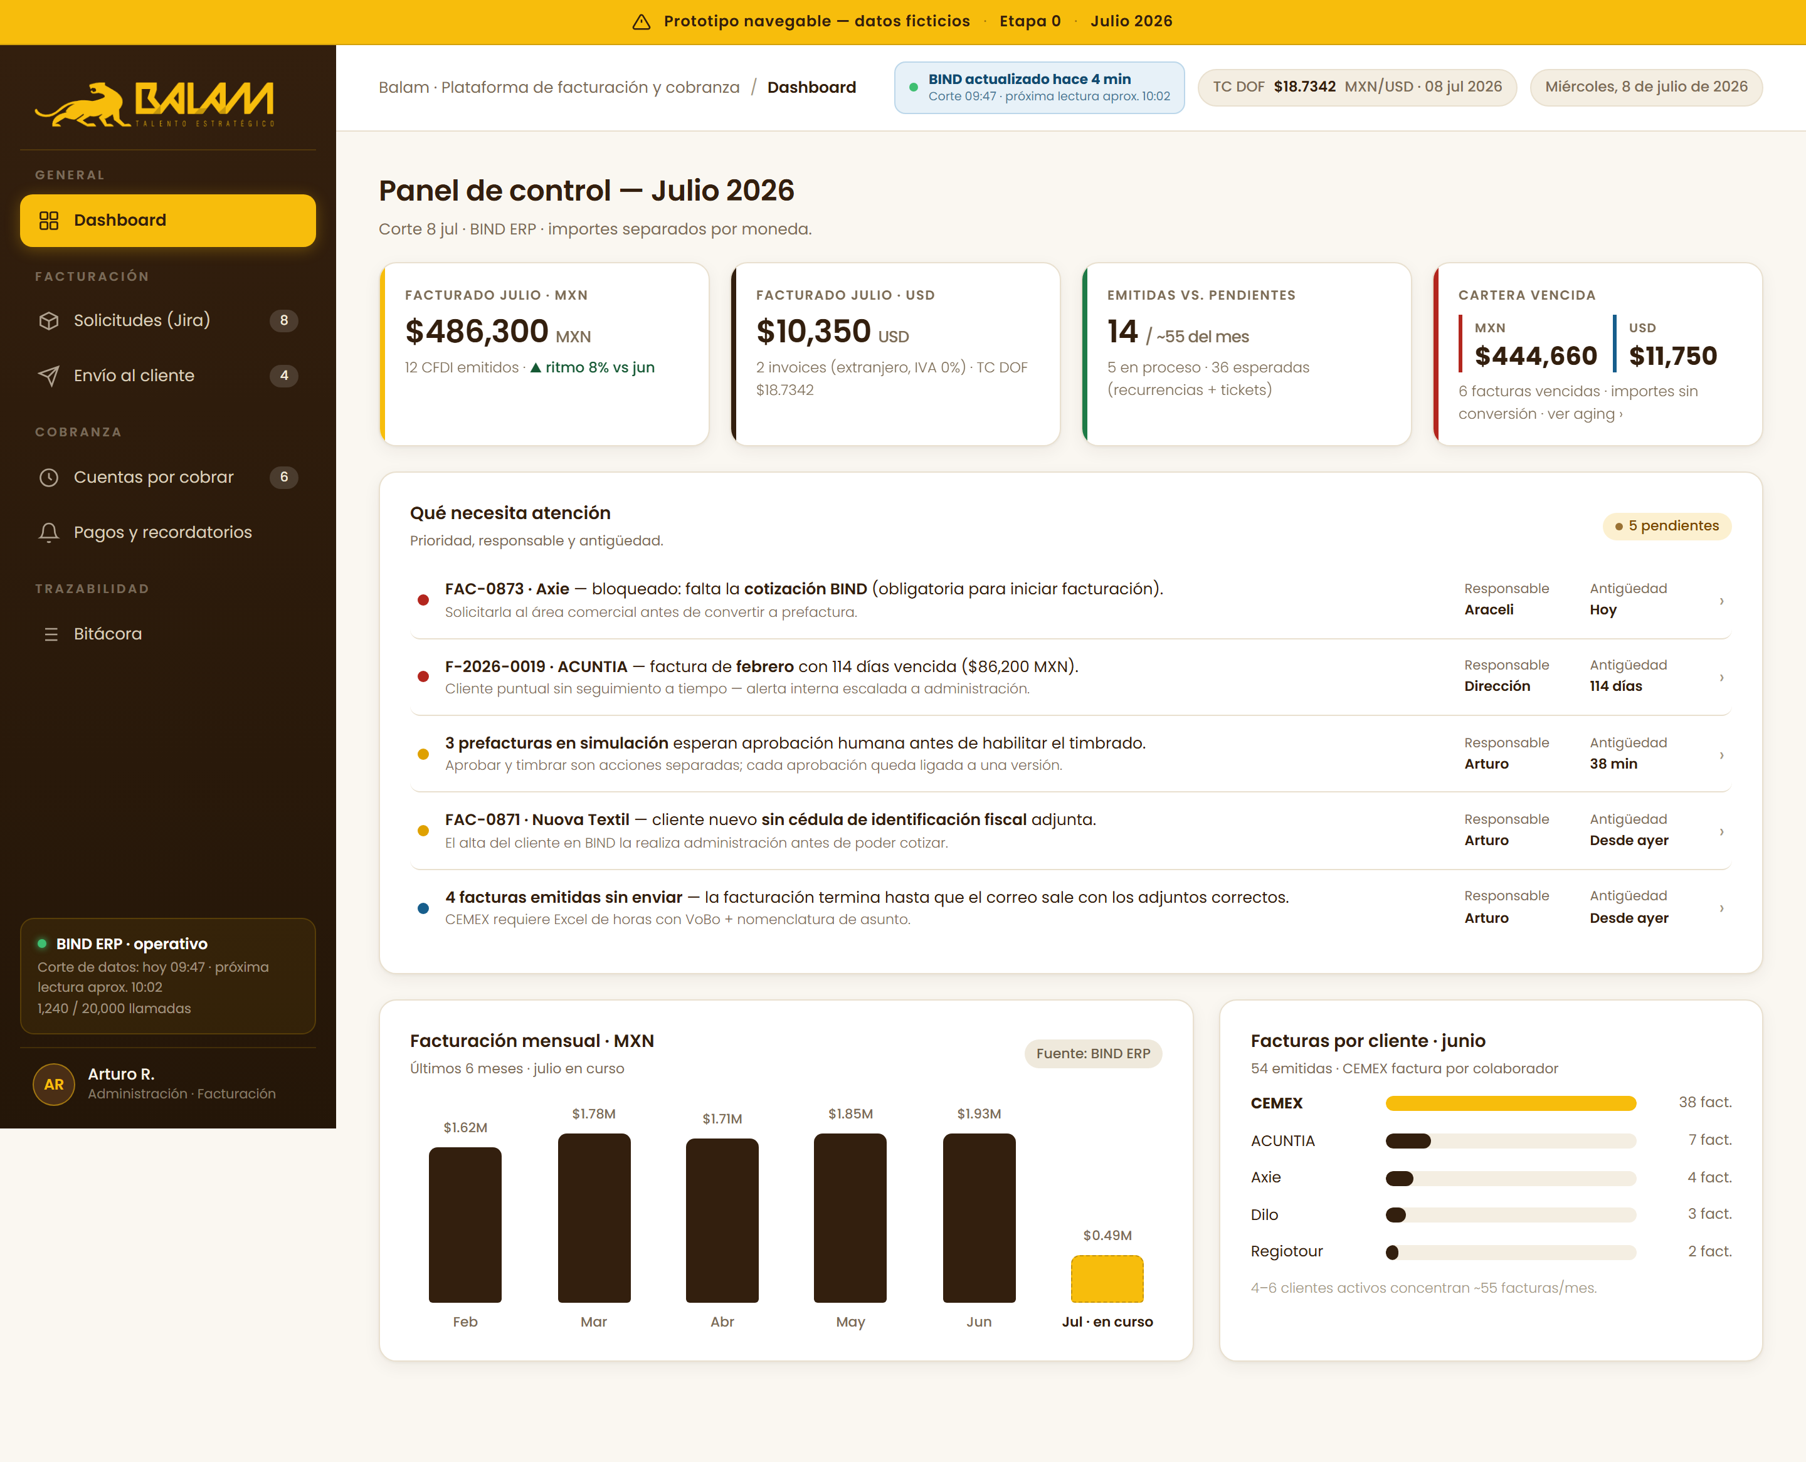Viewport: 1806px width, 1462px height.
Task: Click the user name 'Arturo R.'
Action: [x=121, y=1075]
